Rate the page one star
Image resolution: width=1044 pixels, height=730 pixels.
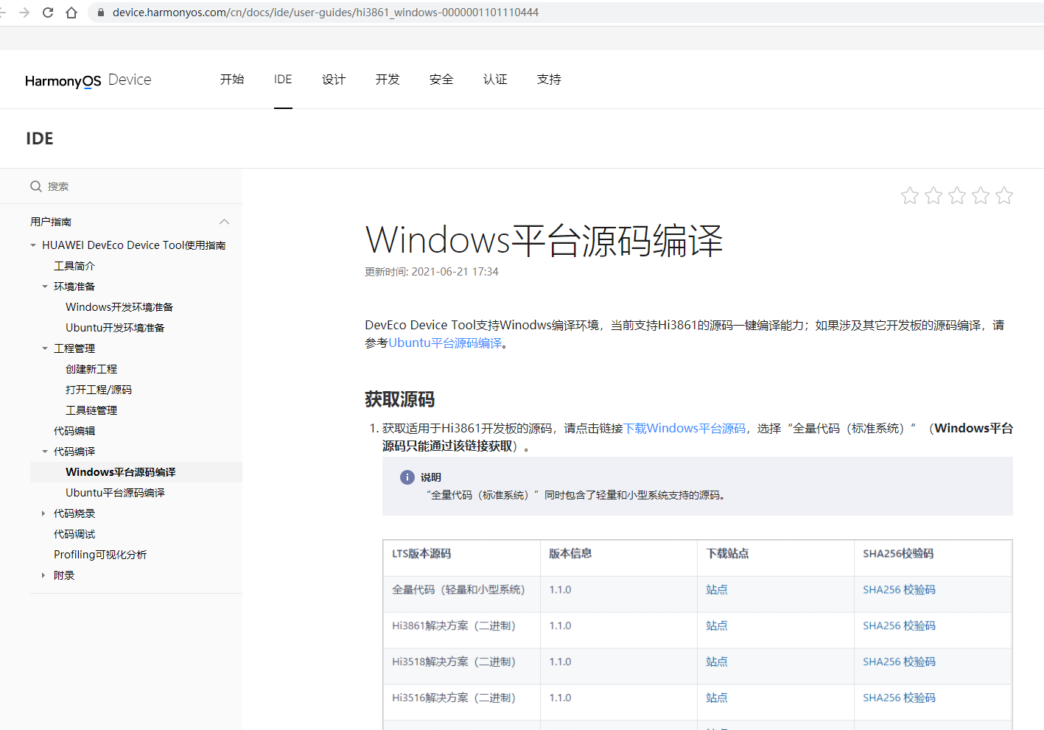point(910,195)
